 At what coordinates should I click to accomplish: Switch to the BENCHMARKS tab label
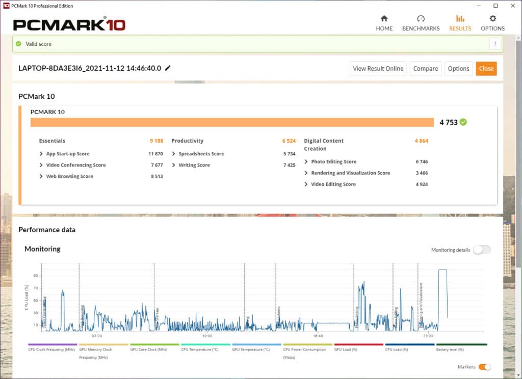click(x=421, y=29)
